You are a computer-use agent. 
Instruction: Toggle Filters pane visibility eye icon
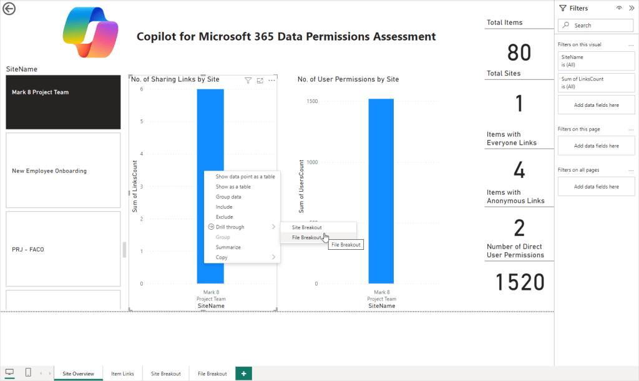(619, 8)
